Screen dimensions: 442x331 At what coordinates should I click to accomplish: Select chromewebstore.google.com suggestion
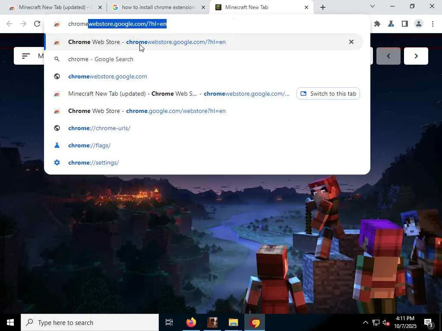pos(204,76)
